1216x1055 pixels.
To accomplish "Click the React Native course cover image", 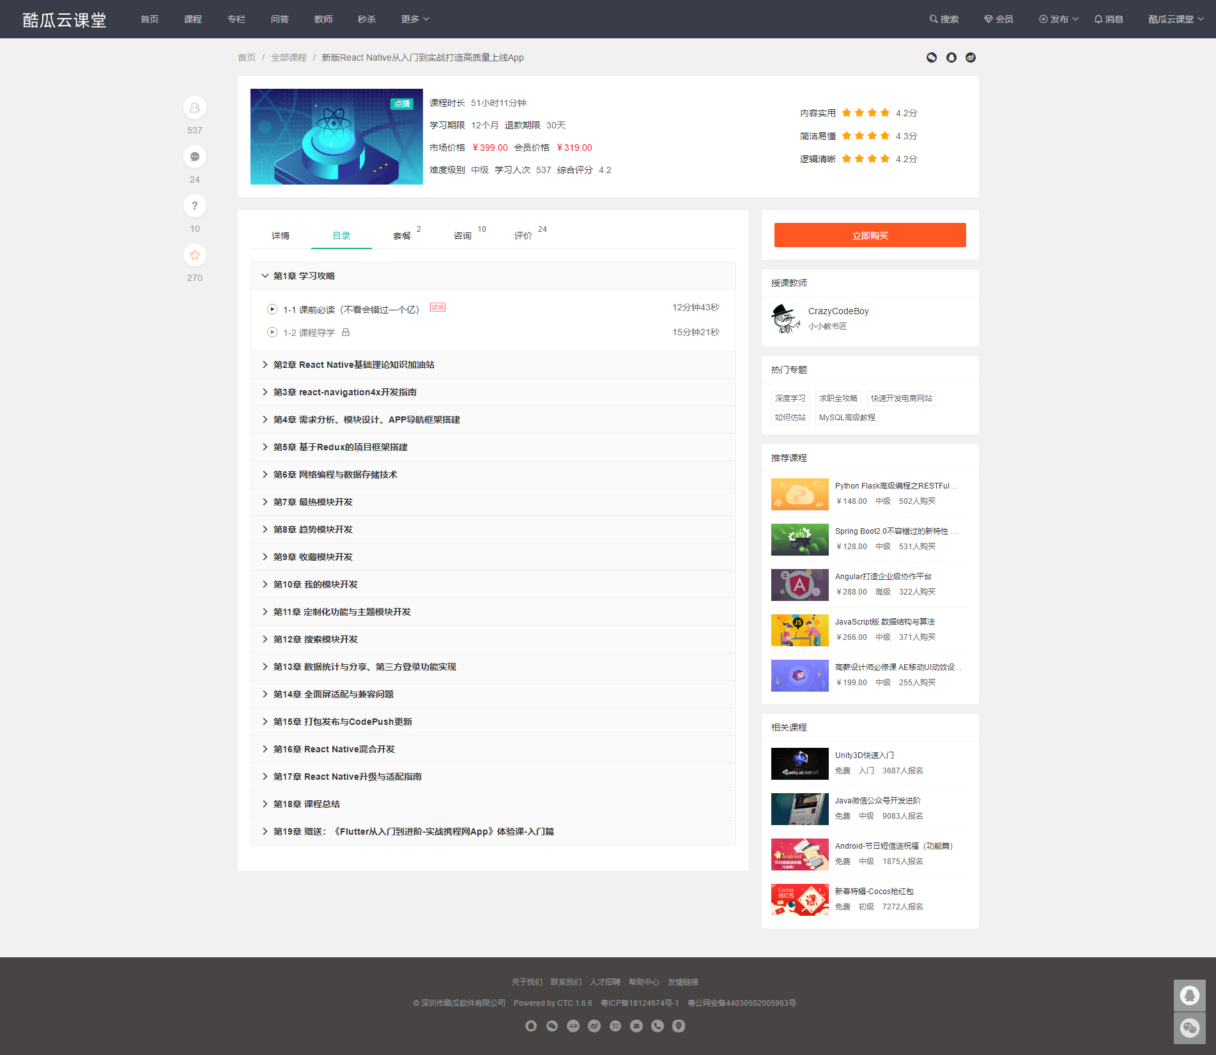I will coord(337,137).
